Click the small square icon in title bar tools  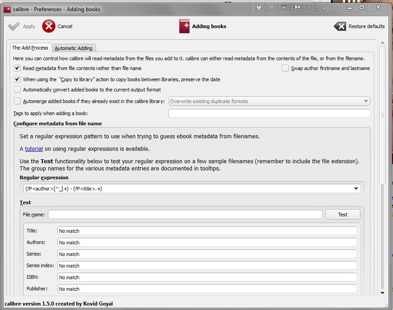pos(323,7)
